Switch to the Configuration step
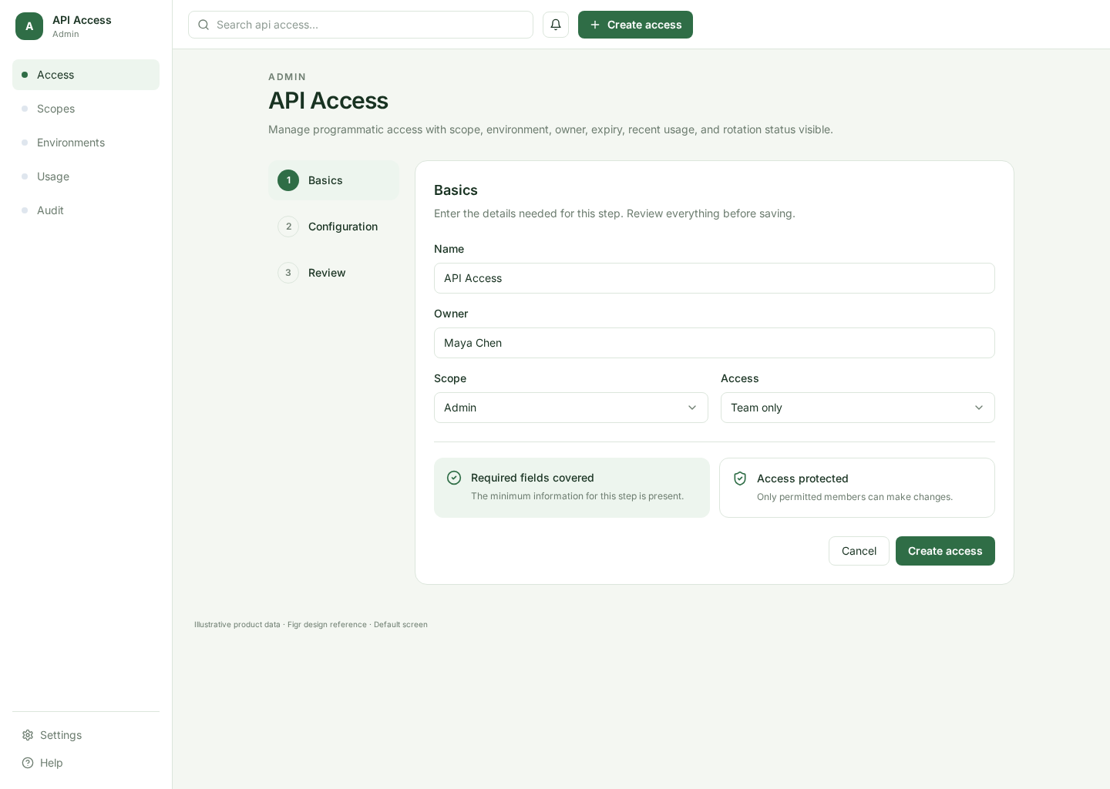The height and width of the screenshot is (789, 1110). tap(334, 227)
